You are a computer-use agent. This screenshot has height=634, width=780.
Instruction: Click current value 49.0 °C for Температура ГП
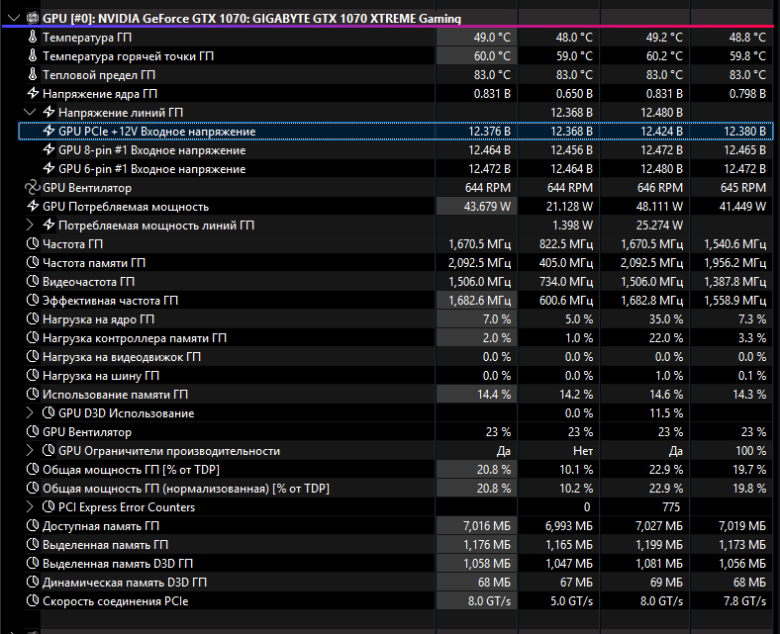492,38
